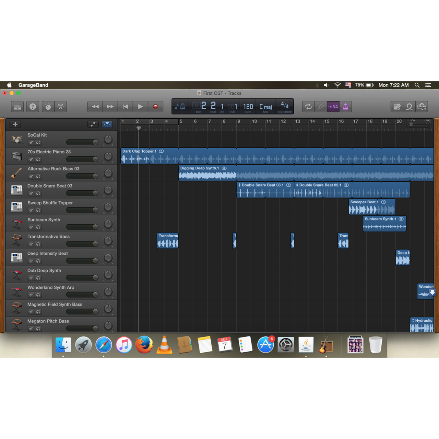
Task: Toggle the Cycle loop button
Action: [308, 107]
